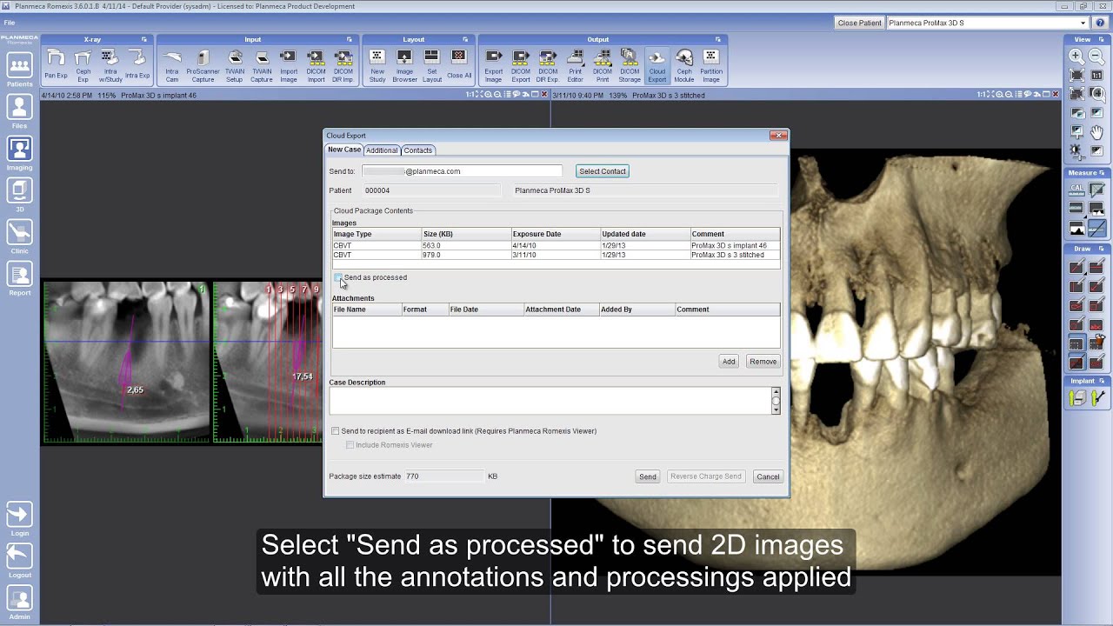Expand the View panel options
1113x626 pixels.
pos(1100,39)
